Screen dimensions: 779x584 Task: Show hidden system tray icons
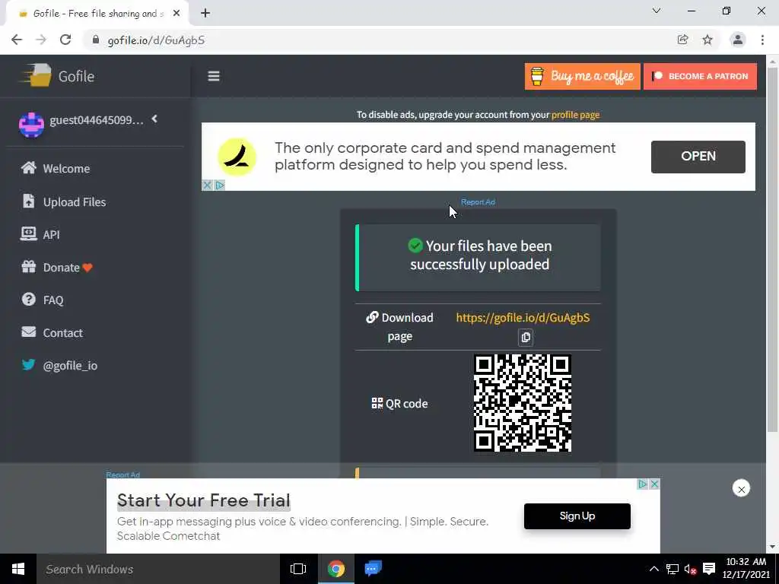pyautogui.click(x=653, y=569)
